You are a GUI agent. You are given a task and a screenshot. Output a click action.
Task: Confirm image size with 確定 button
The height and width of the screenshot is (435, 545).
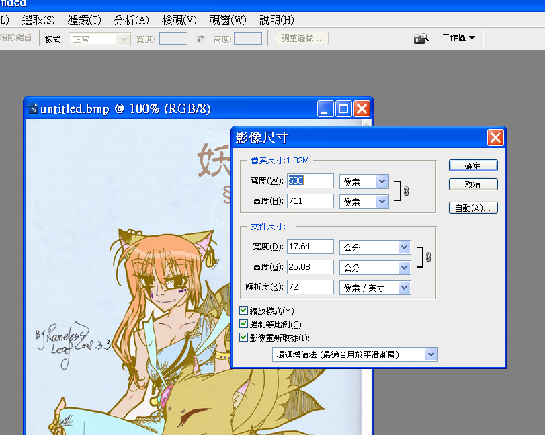click(473, 165)
